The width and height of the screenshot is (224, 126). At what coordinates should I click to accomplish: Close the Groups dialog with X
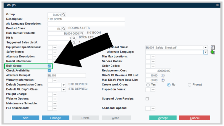[x=217, y=5]
